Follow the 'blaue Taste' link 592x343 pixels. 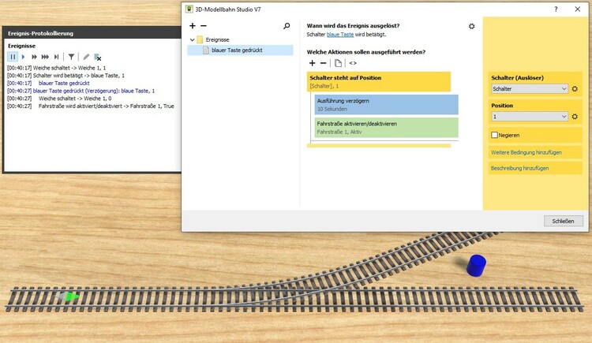[339, 35]
